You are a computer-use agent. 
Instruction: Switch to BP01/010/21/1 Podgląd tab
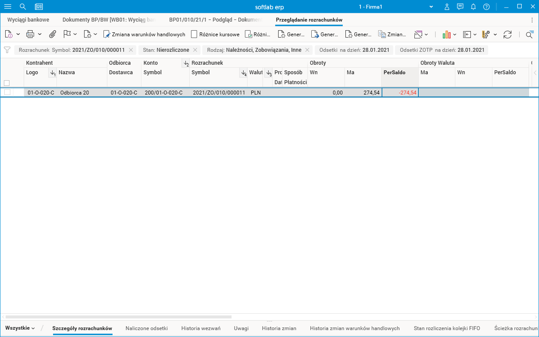click(x=216, y=20)
